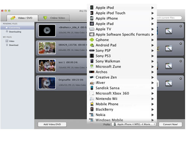
Task: Click the Mobile Phone icon
Action: 92,104
